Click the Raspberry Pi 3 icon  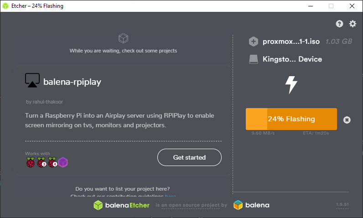click(x=41, y=162)
